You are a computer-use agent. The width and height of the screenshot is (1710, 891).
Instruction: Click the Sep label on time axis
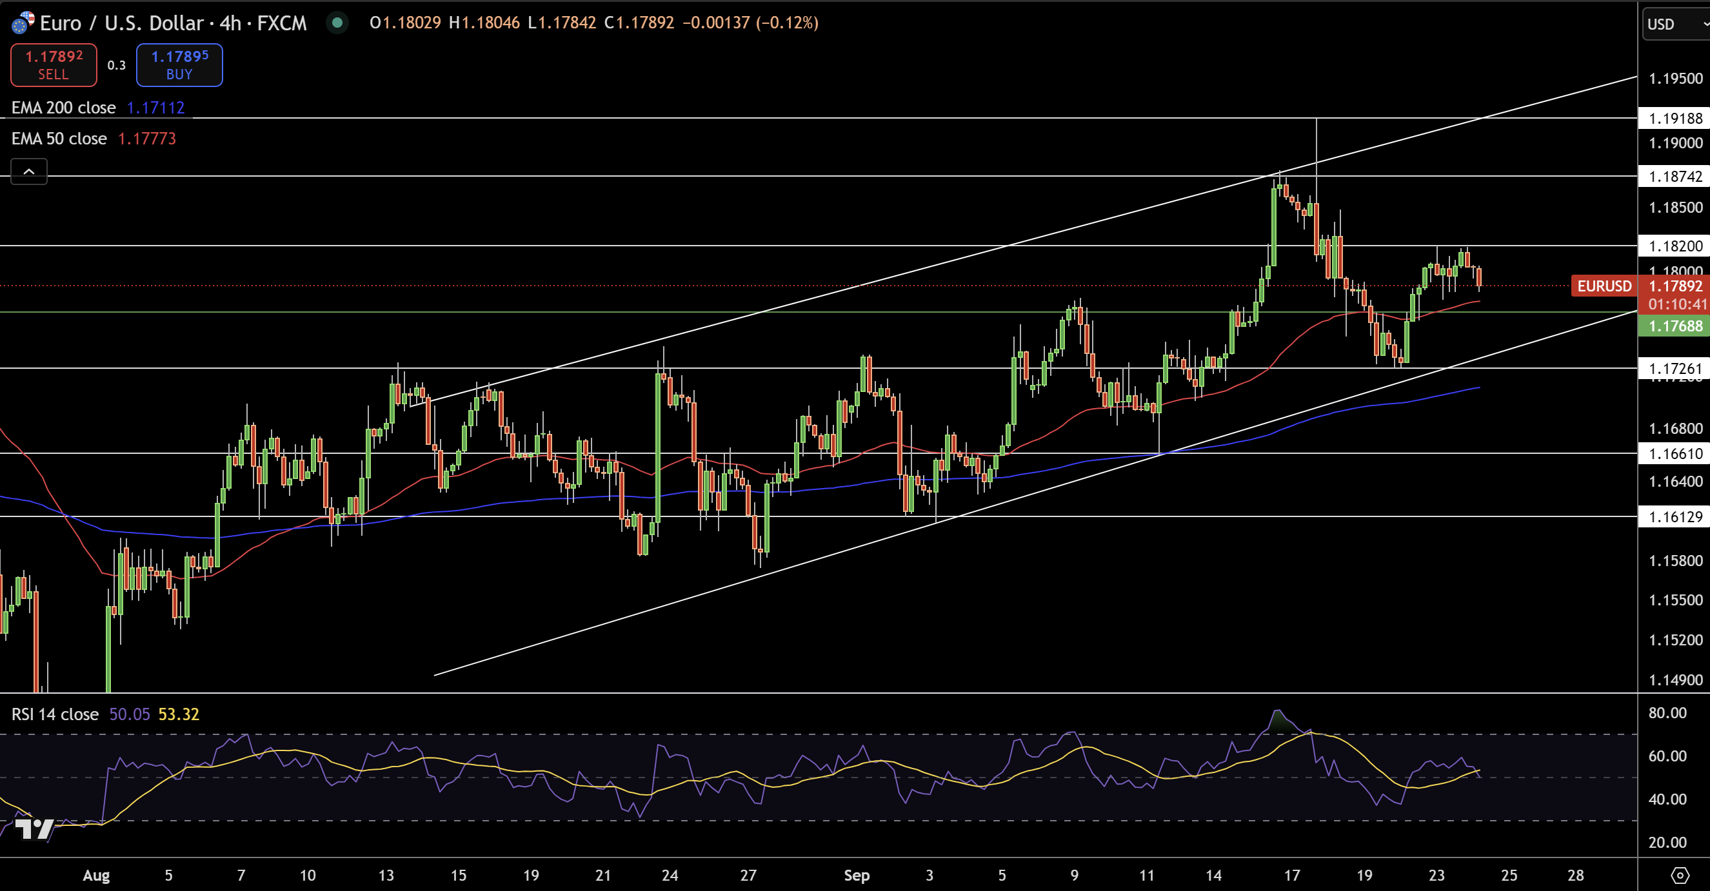click(x=857, y=875)
